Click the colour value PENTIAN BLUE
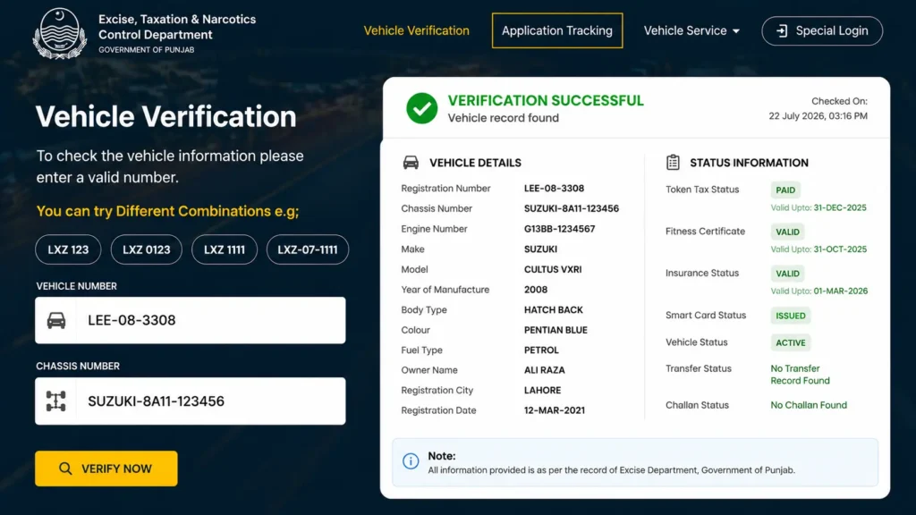This screenshot has width=916, height=515. (556, 330)
